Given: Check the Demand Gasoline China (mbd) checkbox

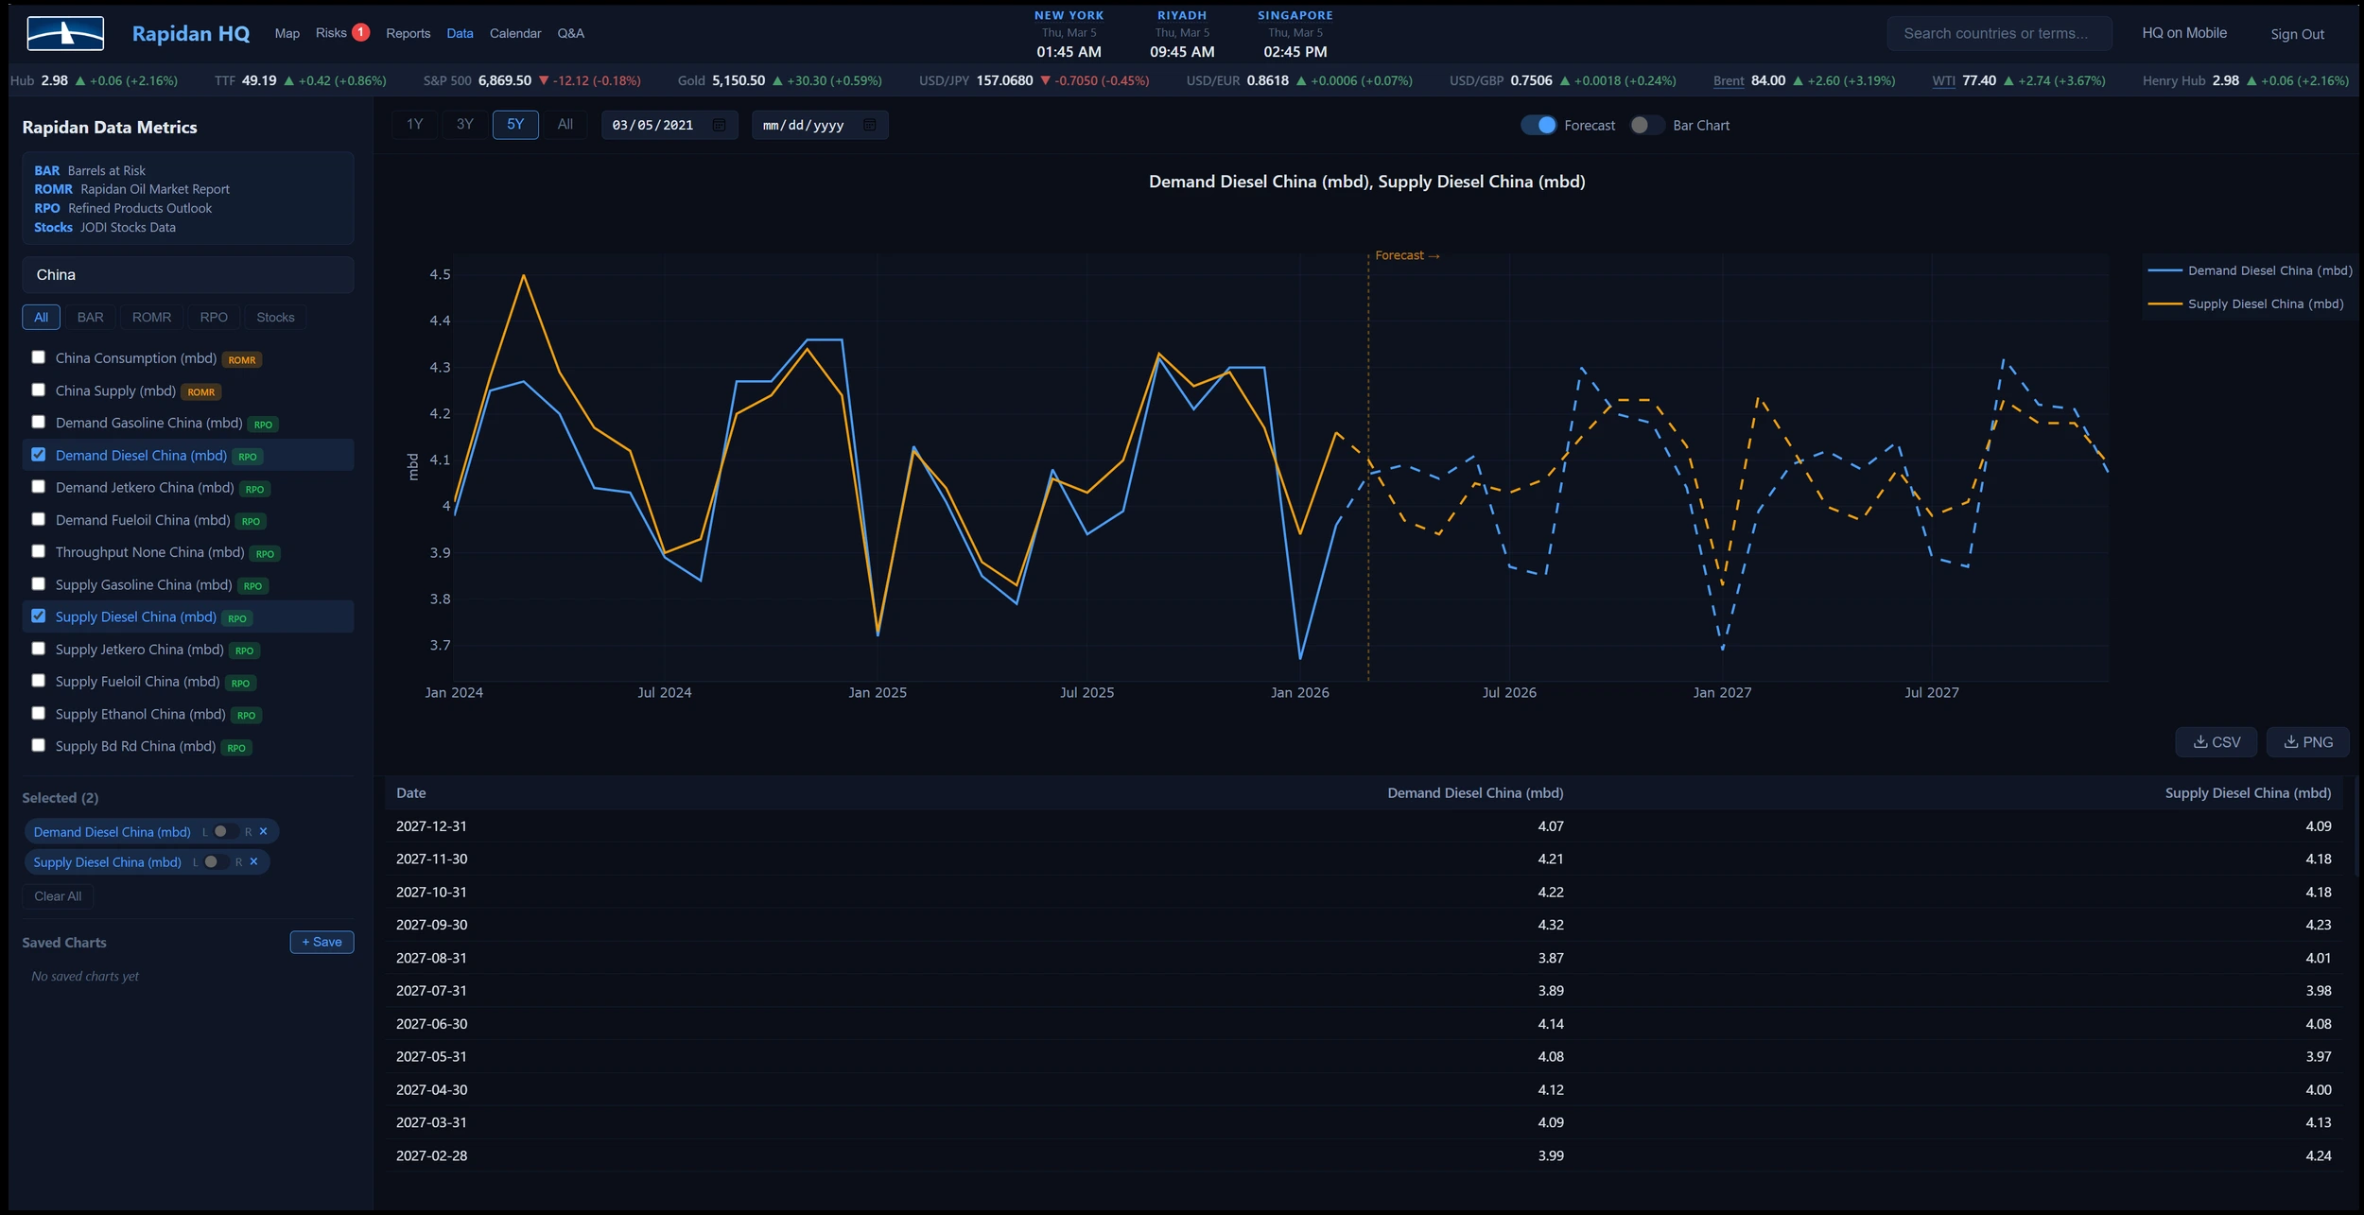Looking at the screenshot, I should tap(39, 421).
